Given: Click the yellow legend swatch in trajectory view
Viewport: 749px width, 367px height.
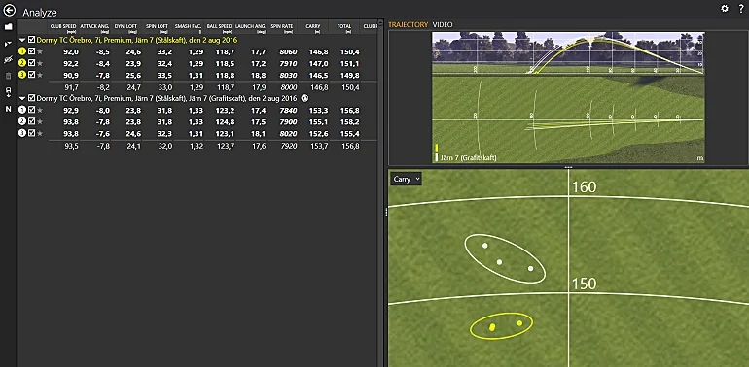Looking at the screenshot, I should pyautogui.click(x=437, y=148).
